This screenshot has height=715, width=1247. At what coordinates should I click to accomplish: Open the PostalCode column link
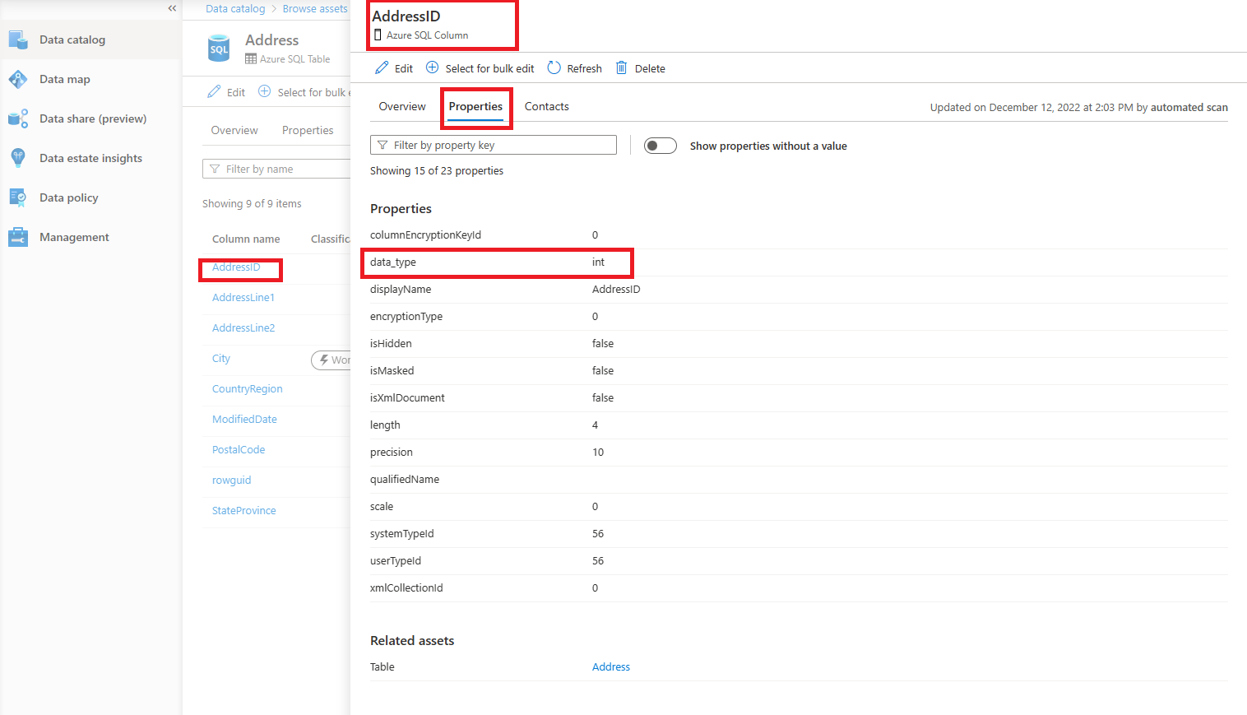[239, 450]
